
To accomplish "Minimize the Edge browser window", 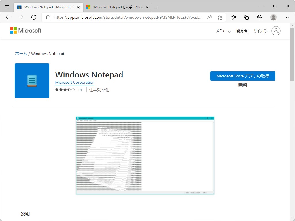I will click(262, 6).
